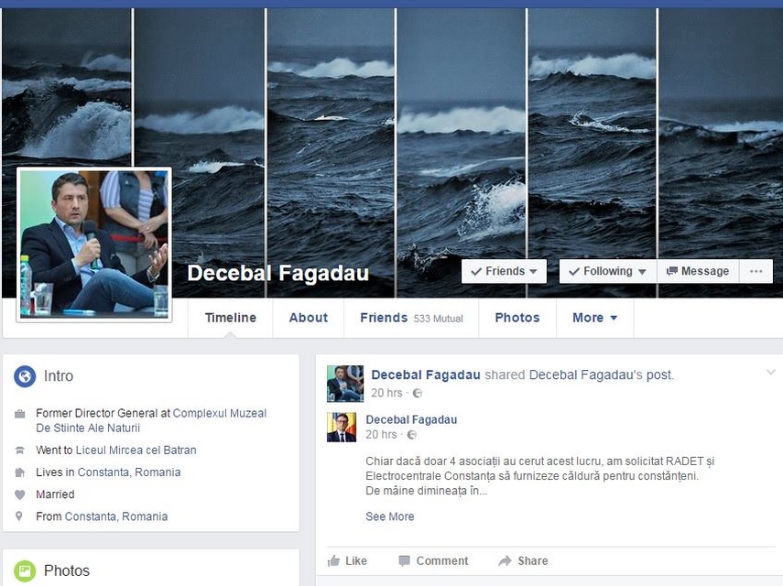Expand the More tab dropdown

click(x=594, y=318)
